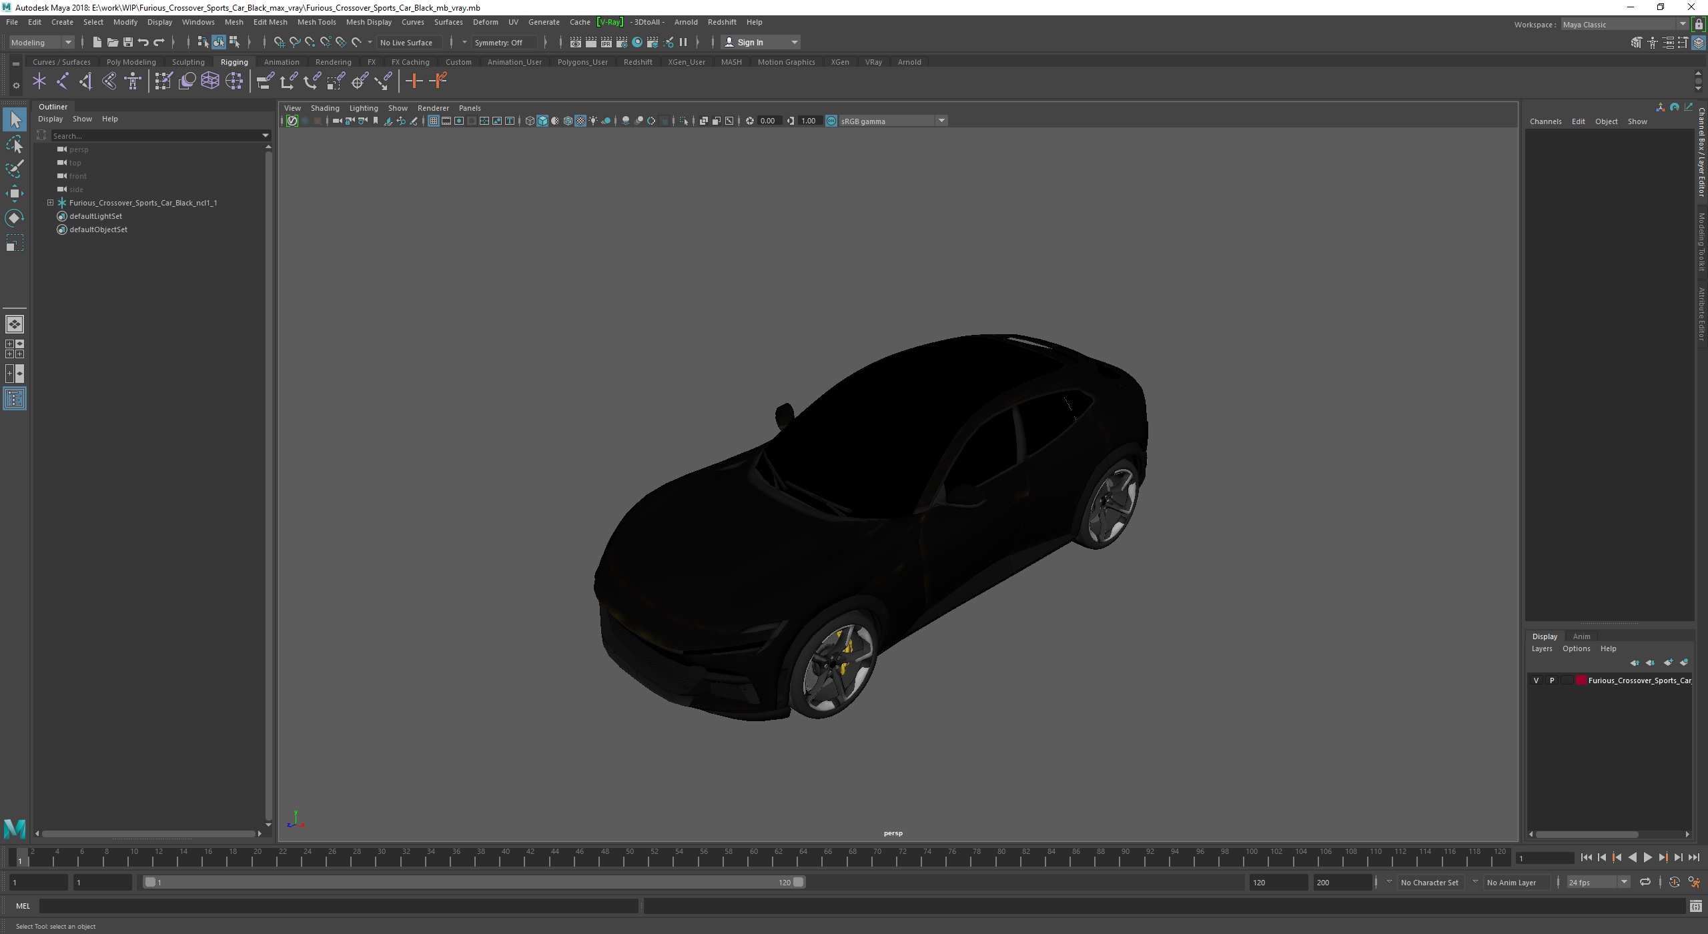
Task: Toggle playback looping button
Action: pyautogui.click(x=1645, y=882)
